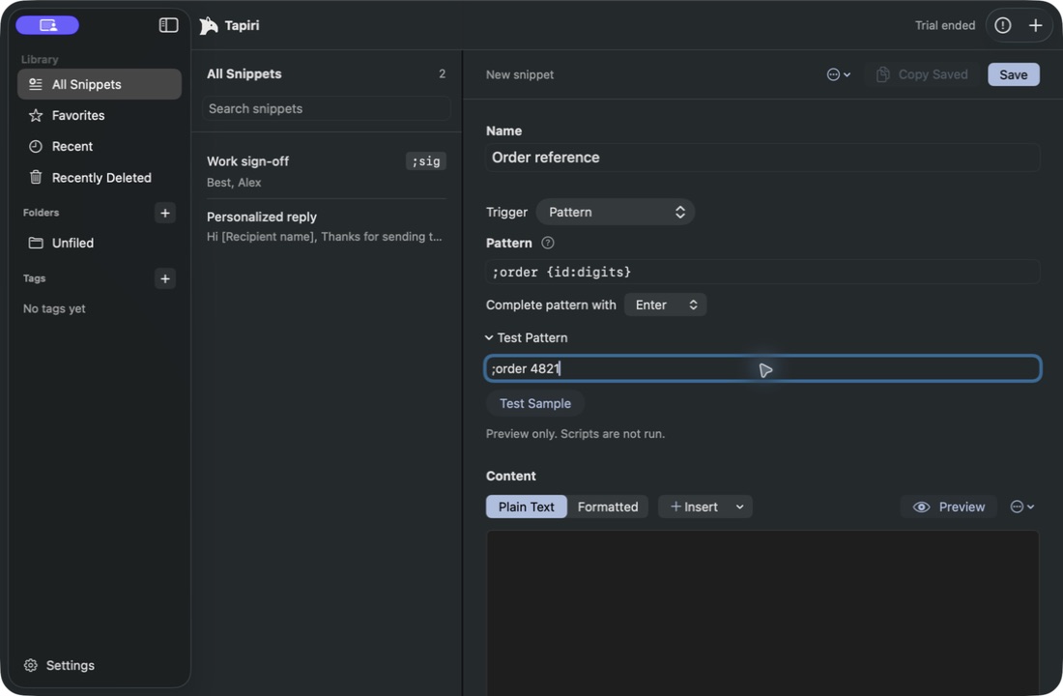Edit the Name field Order reference
The width and height of the screenshot is (1063, 696).
click(762, 158)
